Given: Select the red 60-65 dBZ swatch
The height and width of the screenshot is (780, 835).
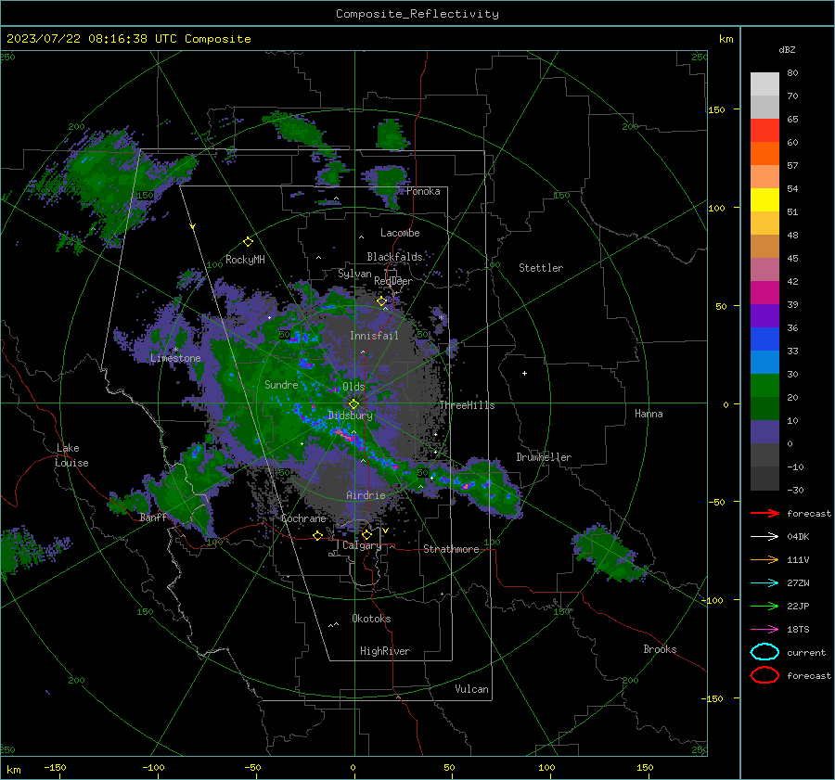Looking at the screenshot, I should point(764,131).
